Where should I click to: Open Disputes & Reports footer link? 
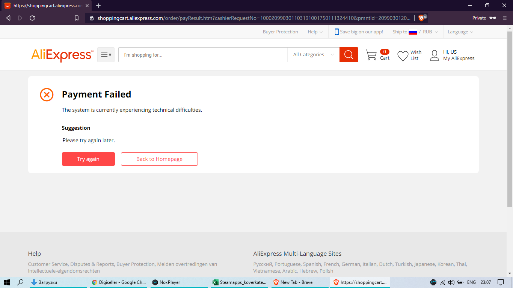[x=92, y=264]
